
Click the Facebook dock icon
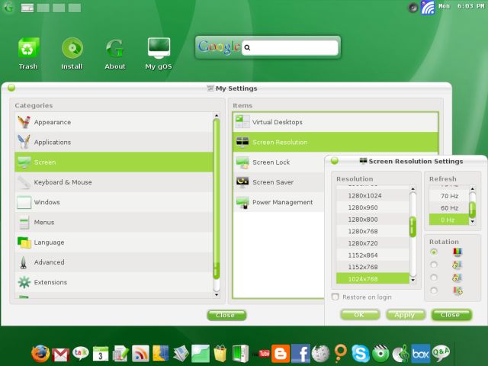click(x=300, y=353)
